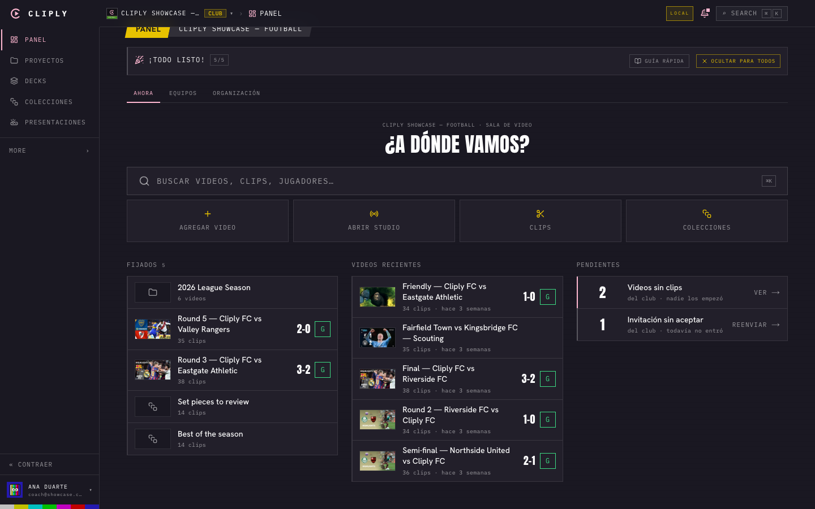Switch to the Ahora tab
This screenshot has width=815, height=509.
(x=143, y=93)
